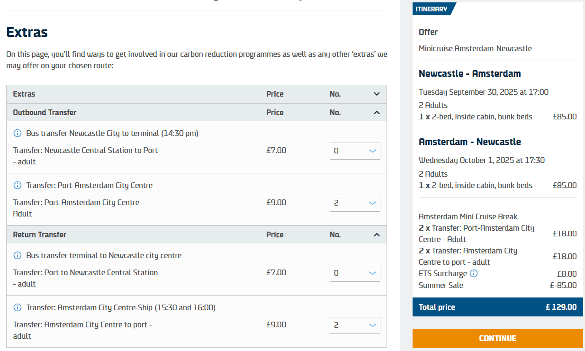Open quantity dropdown for Newcastle Central Station to Port
The image size is (585, 351).
point(355,151)
